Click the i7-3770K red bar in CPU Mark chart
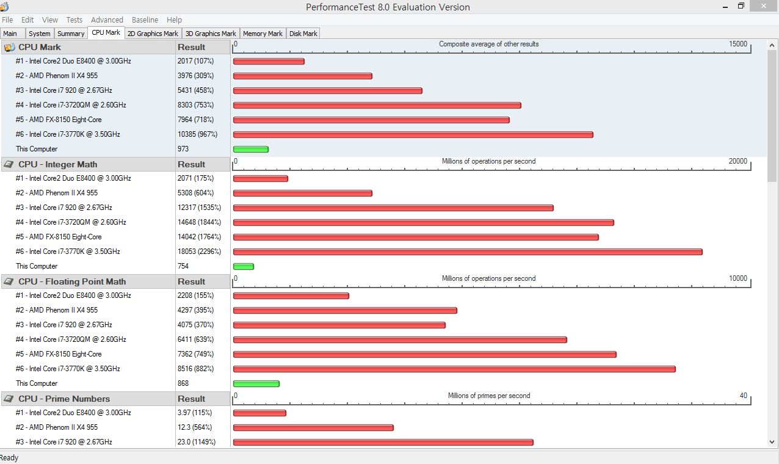The image size is (779, 464). tap(413, 134)
